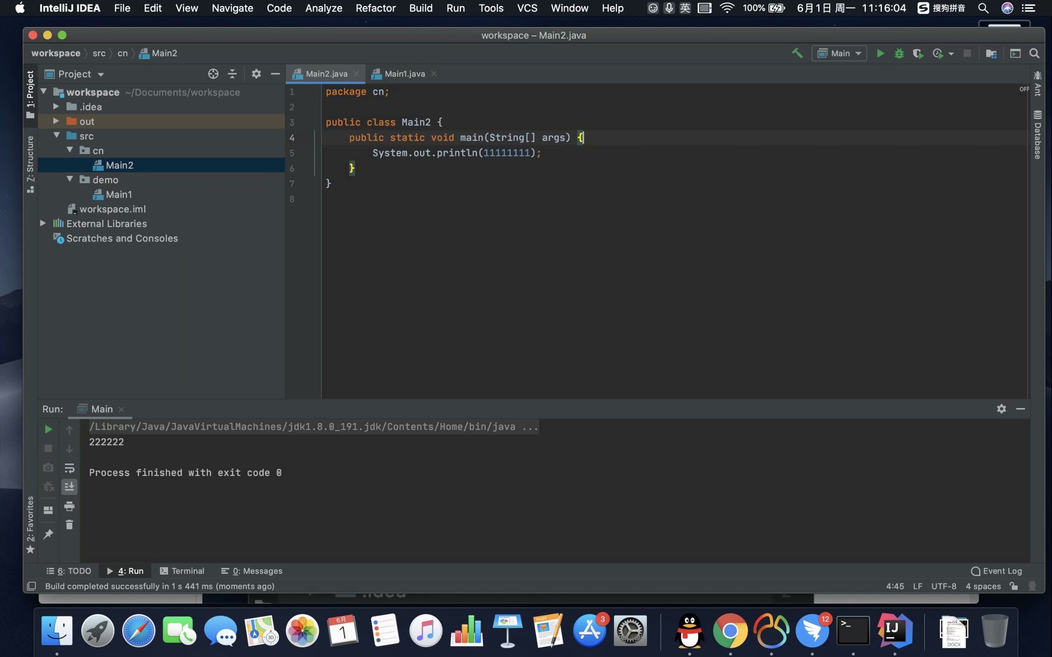The width and height of the screenshot is (1052, 657).
Task: Run with Coverage shield icon
Action: tap(918, 53)
